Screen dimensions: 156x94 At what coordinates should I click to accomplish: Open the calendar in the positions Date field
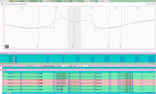[x=86, y=66]
